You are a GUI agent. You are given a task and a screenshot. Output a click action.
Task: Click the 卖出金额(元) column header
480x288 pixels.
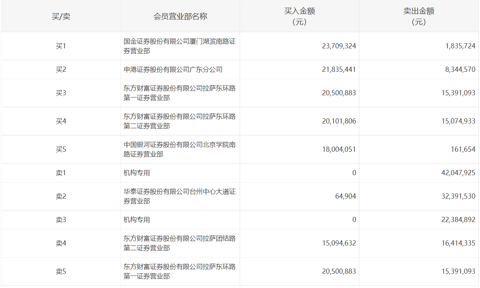[x=419, y=16]
